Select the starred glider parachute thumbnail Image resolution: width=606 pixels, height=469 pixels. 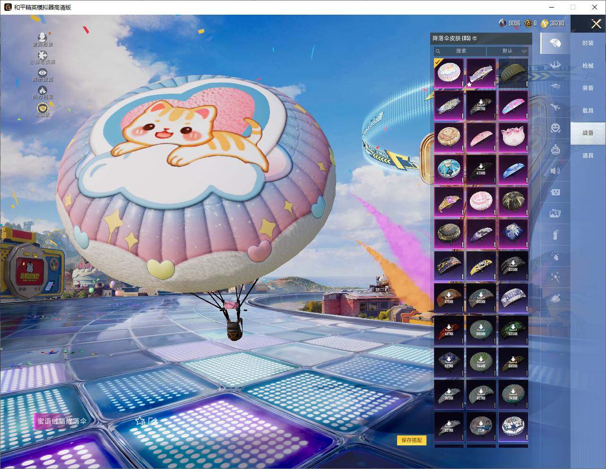click(x=481, y=73)
